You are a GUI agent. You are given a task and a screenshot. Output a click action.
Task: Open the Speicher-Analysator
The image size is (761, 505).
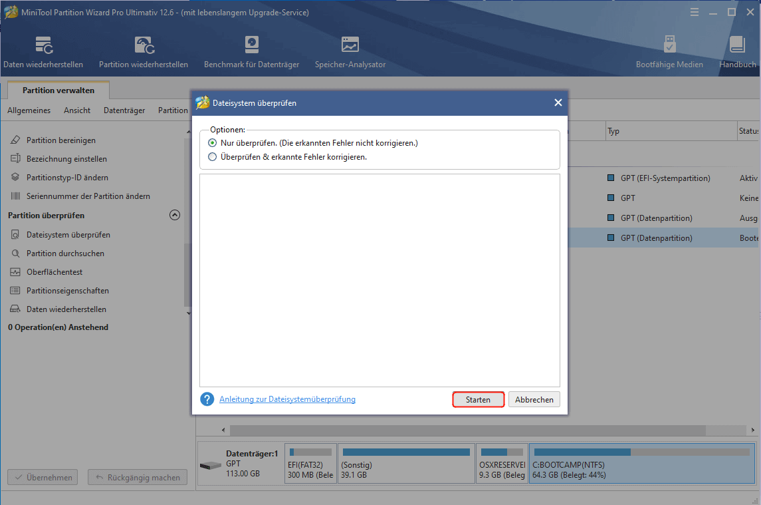(350, 52)
